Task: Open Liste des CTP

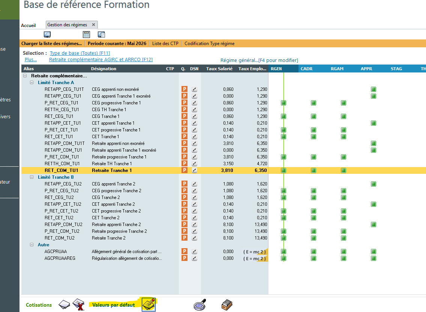Action: tap(165, 44)
